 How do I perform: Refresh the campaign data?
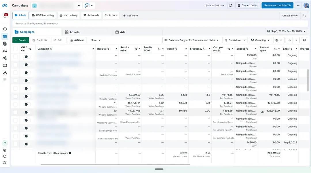click(x=230, y=5)
